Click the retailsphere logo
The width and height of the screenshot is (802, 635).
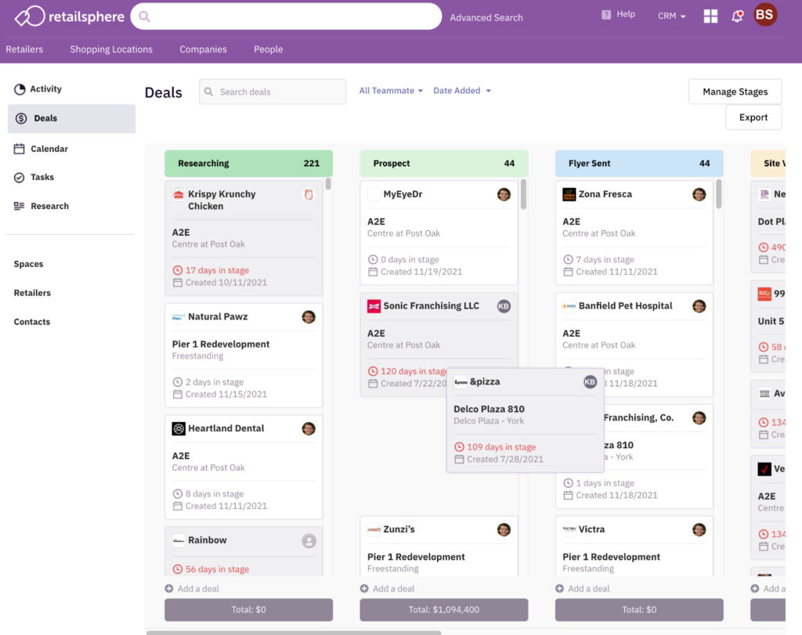(70, 16)
